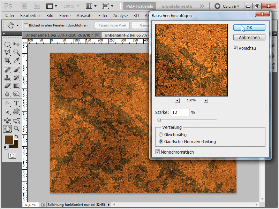The height and width of the screenshot is (209, 279).
Task: Reset default foreground and background colors
Action: click(6, 148)
